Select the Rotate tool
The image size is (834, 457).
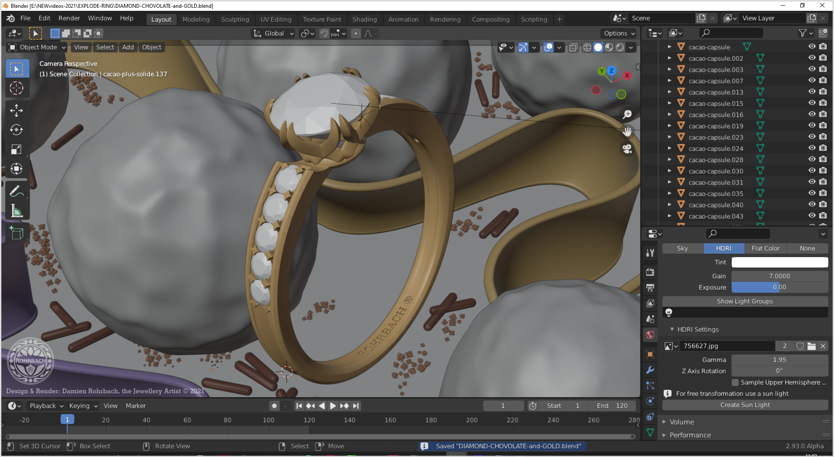[16, 130]
